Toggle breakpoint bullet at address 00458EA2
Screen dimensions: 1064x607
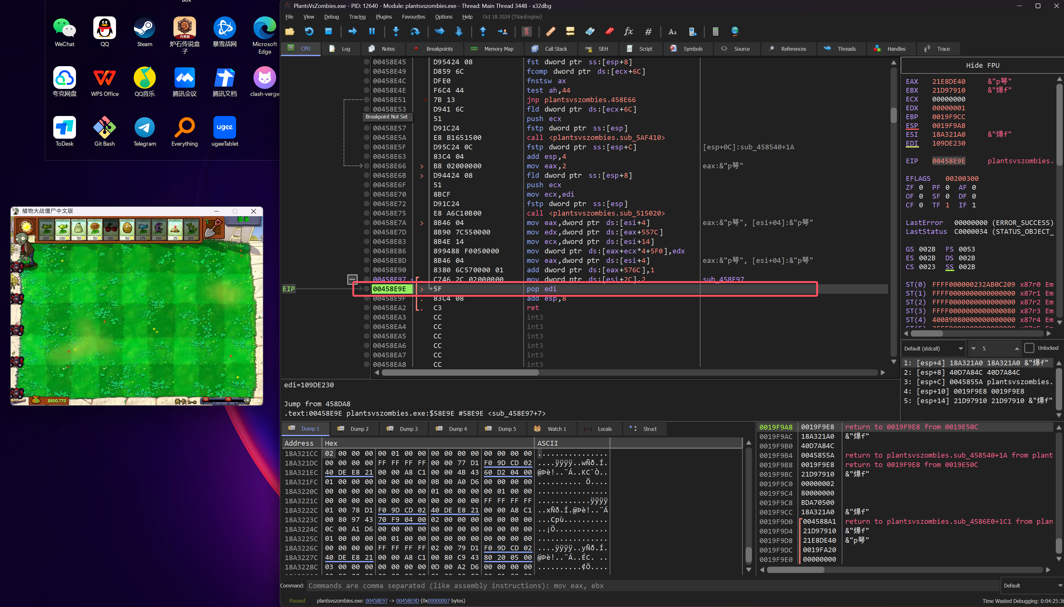tap(366, 308)
